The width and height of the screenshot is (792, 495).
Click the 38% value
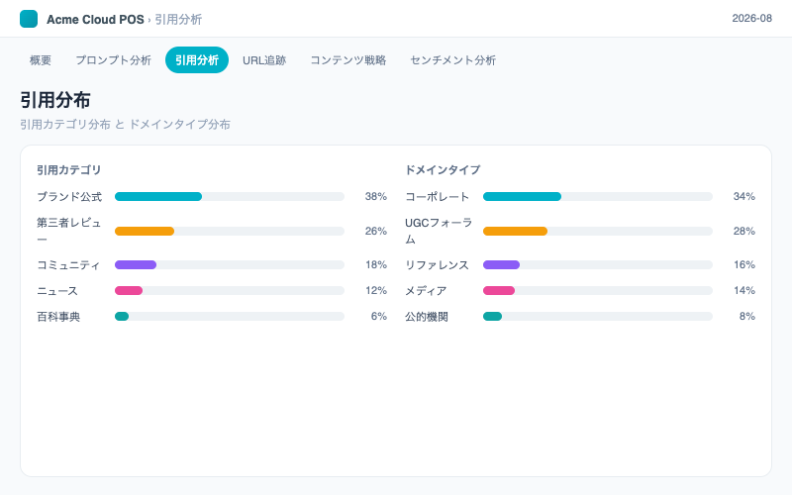coord(376,196)
